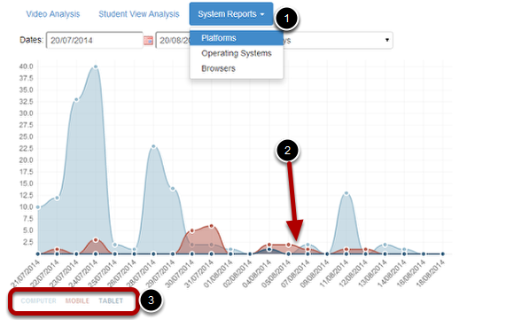This screenshot has width=514, height=320.
Task: Choose Browsers report
Action: click(237, 68)
